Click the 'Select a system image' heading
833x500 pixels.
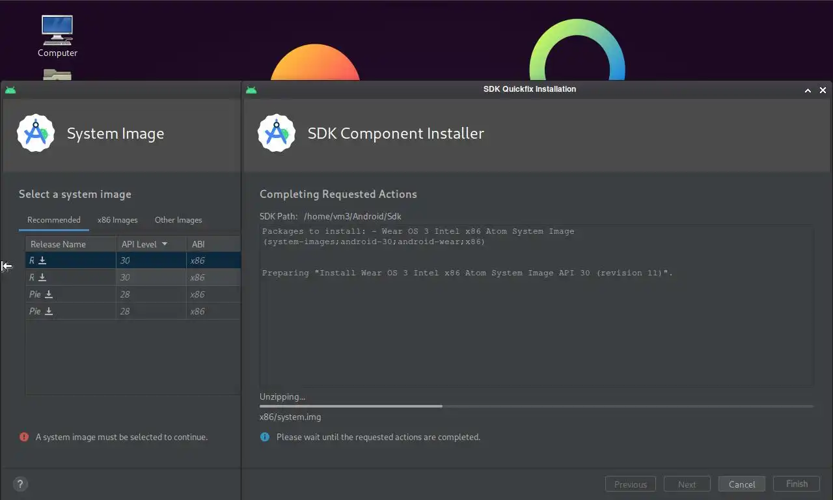tap(75, 194)
